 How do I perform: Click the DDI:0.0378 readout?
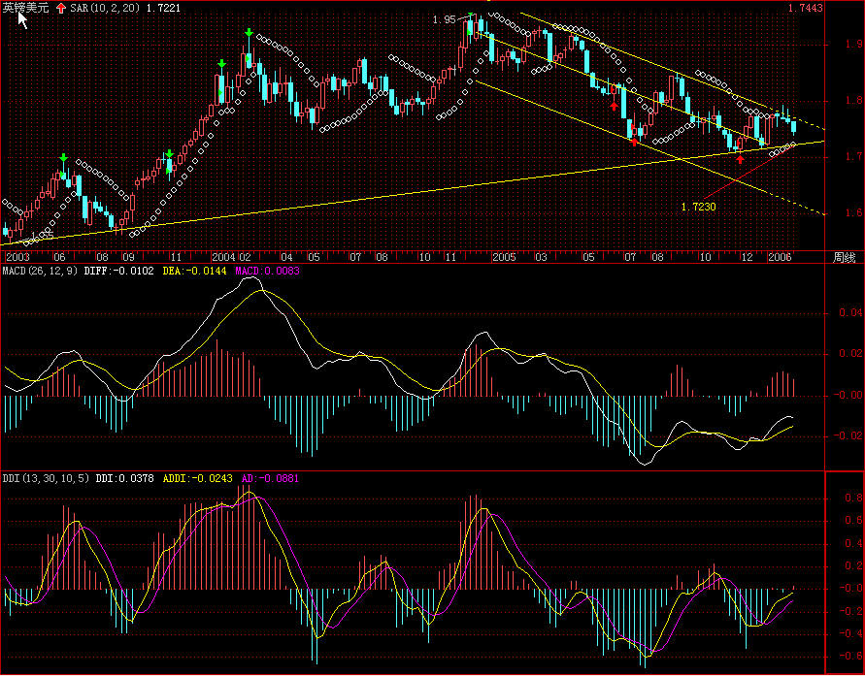click(x=124, y=479)
